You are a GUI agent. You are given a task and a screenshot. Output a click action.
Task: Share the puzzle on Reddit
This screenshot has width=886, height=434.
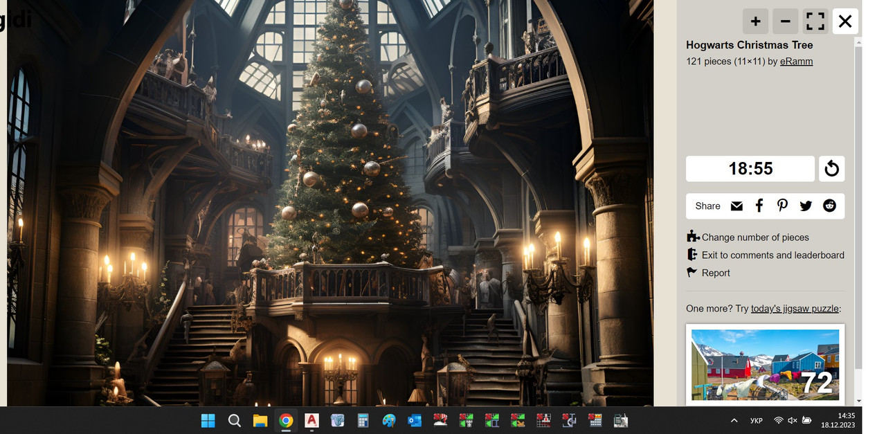point(829,206)
